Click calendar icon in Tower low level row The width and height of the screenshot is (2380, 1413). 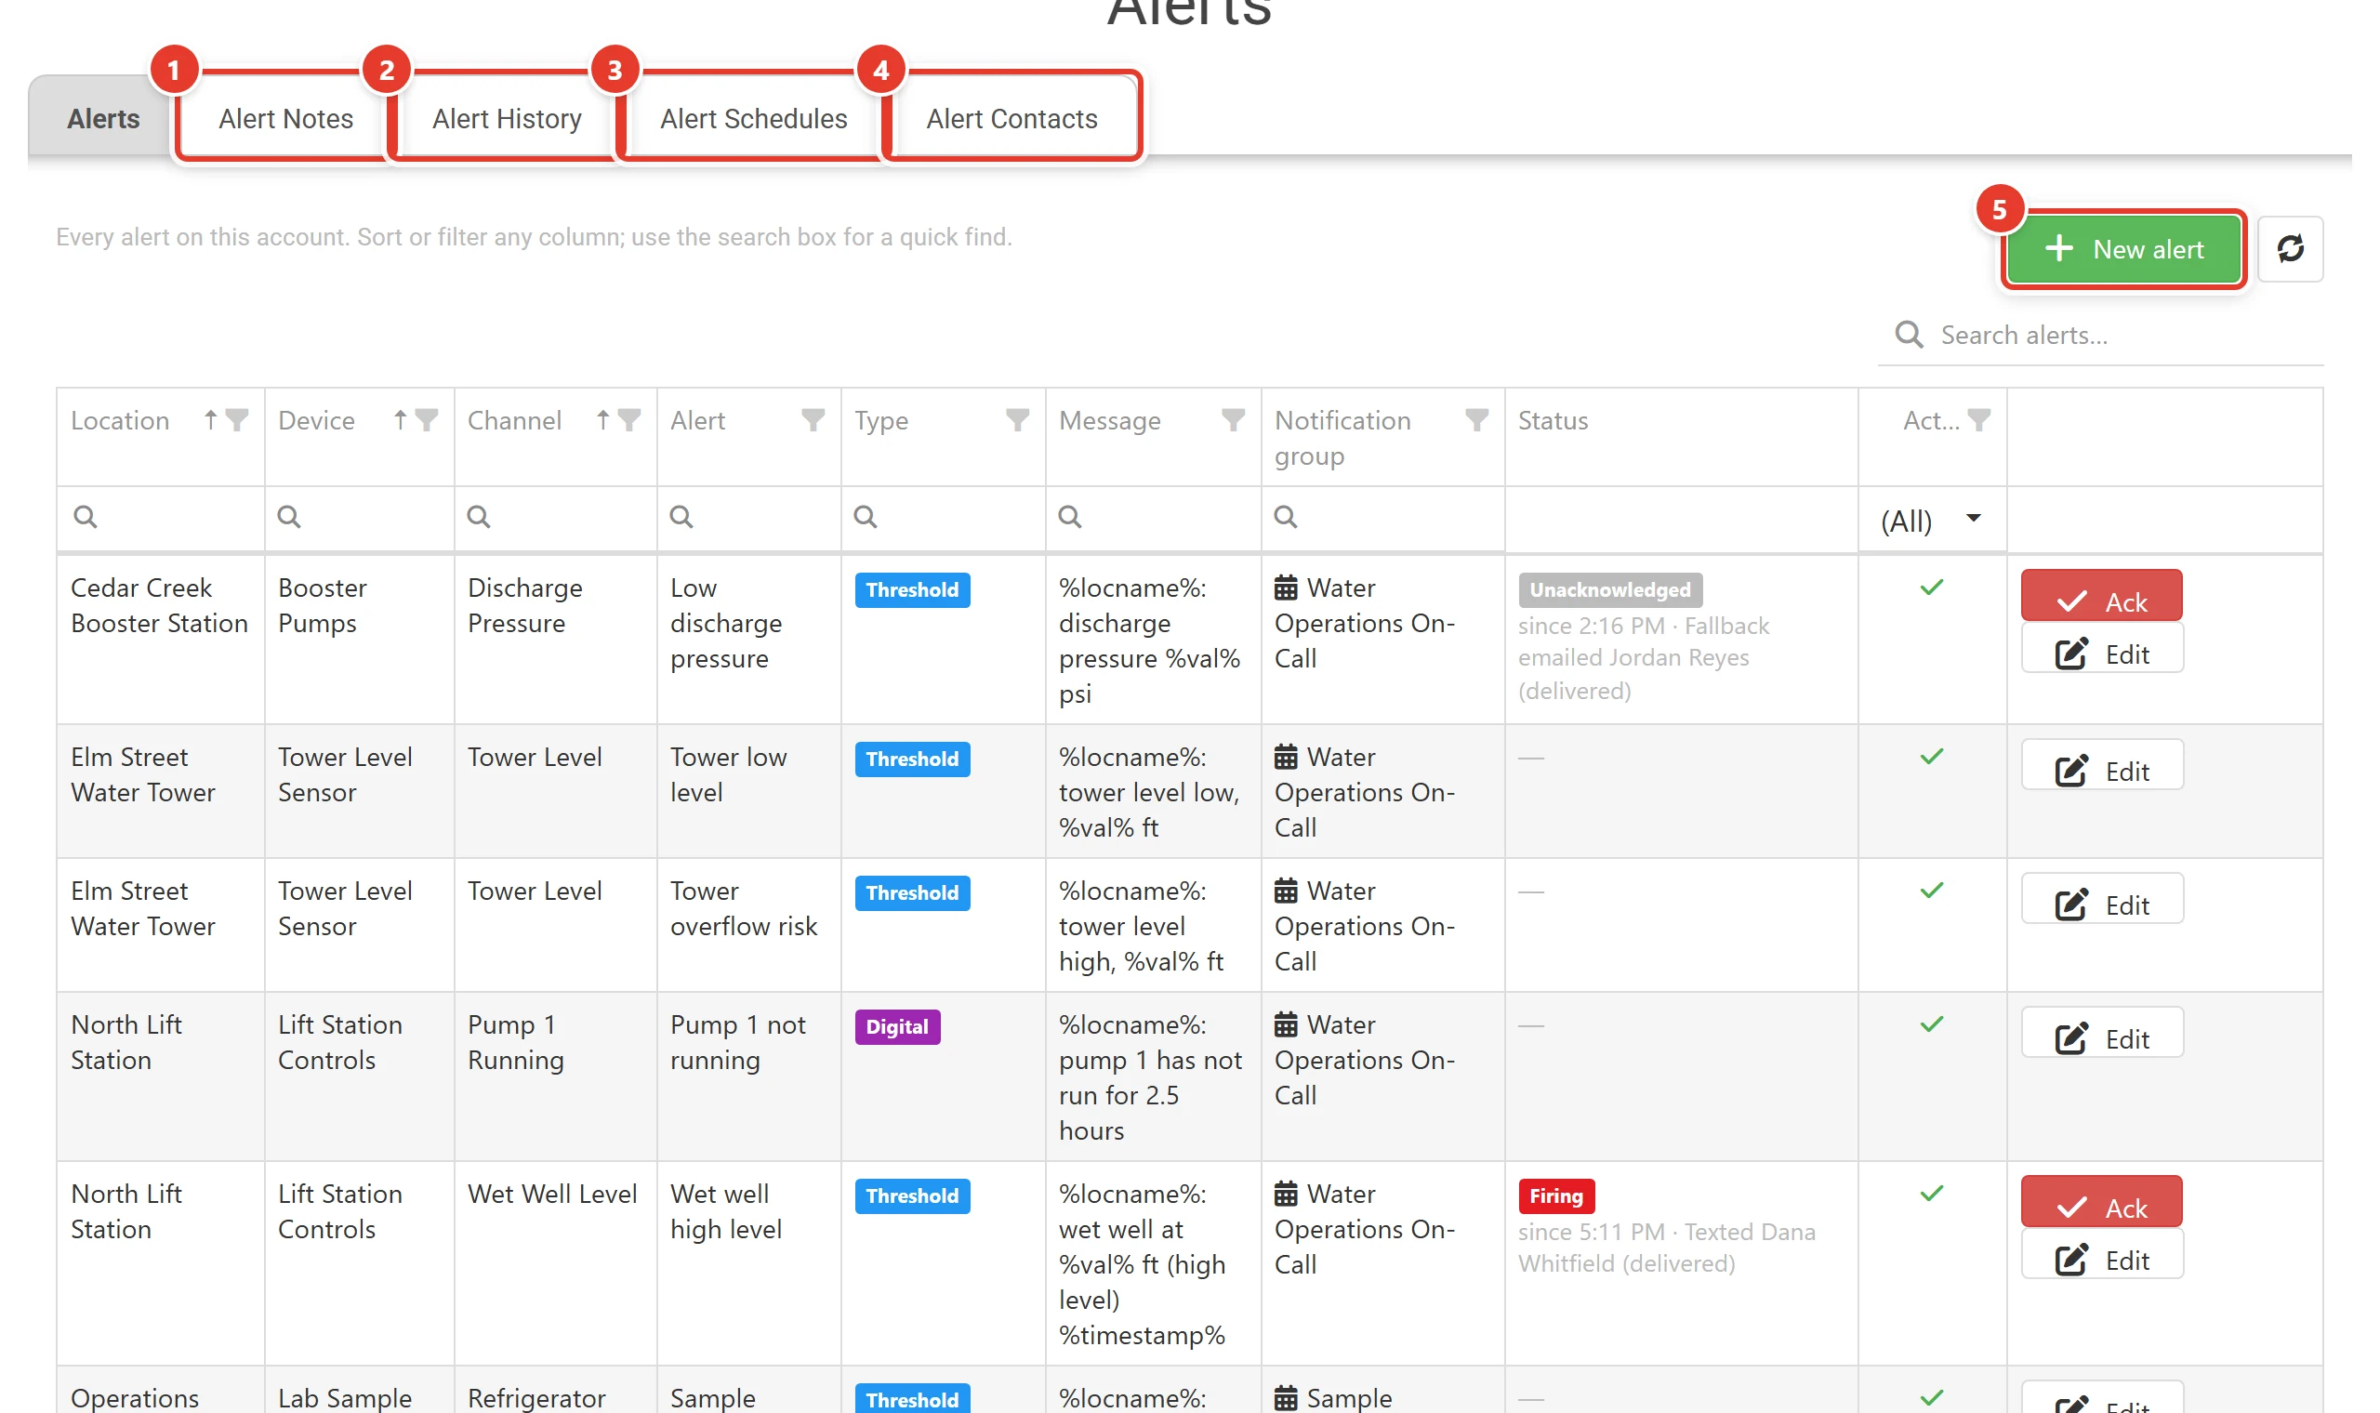1285,758
